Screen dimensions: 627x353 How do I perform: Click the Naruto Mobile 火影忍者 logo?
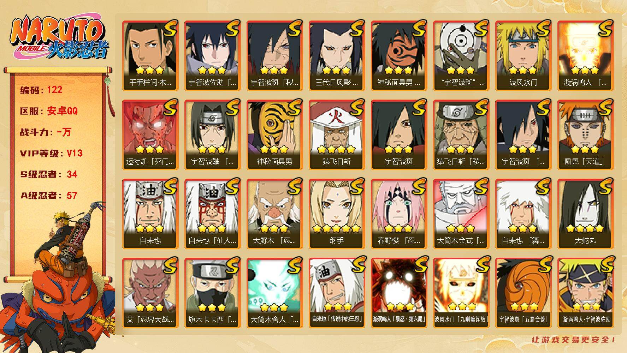[58, 38]
